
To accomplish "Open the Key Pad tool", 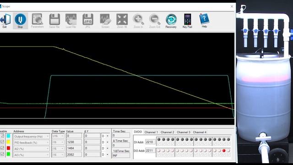I will 187,21.
